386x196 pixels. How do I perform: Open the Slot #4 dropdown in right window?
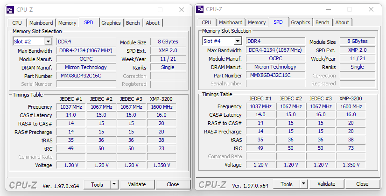238,41
